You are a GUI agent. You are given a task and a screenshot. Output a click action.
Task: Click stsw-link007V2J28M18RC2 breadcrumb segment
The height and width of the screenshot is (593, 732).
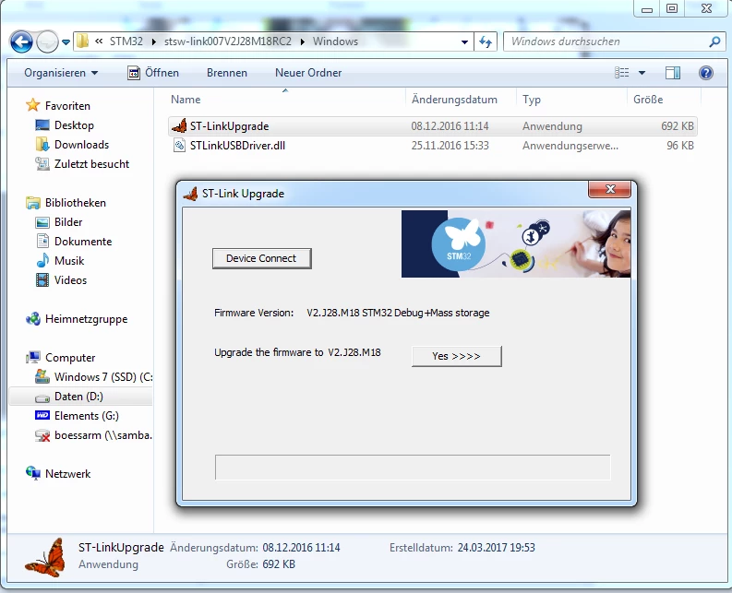coord(228,42)
